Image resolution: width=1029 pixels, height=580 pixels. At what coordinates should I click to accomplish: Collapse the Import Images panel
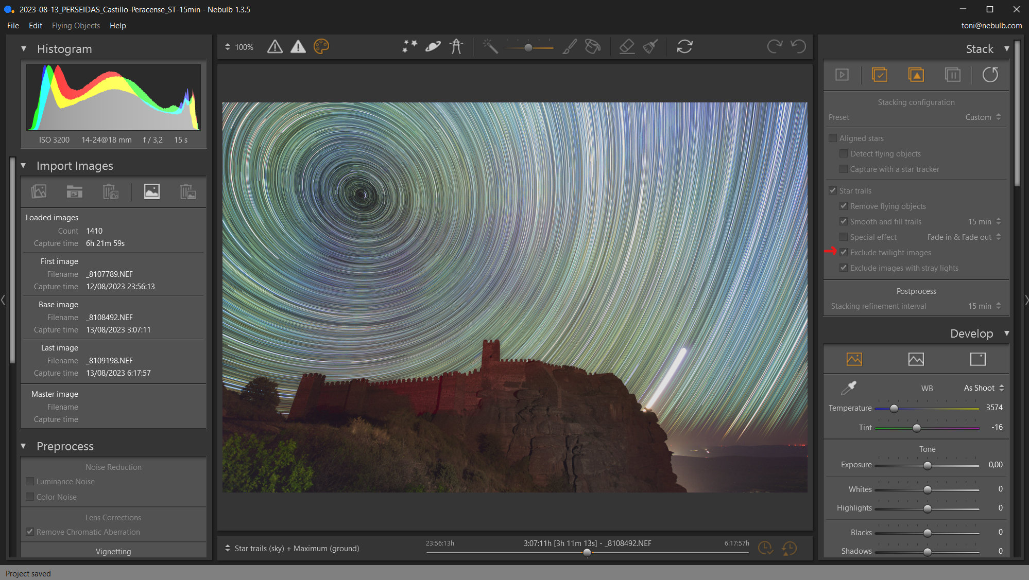tap(24, 166)
